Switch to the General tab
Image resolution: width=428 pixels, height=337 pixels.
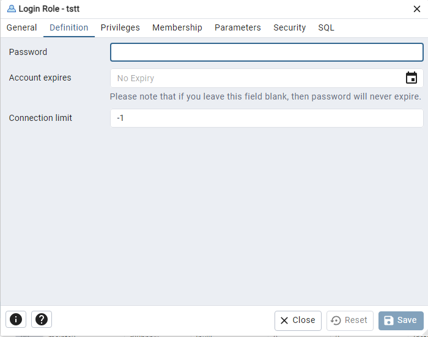click(x=21, y=27)
